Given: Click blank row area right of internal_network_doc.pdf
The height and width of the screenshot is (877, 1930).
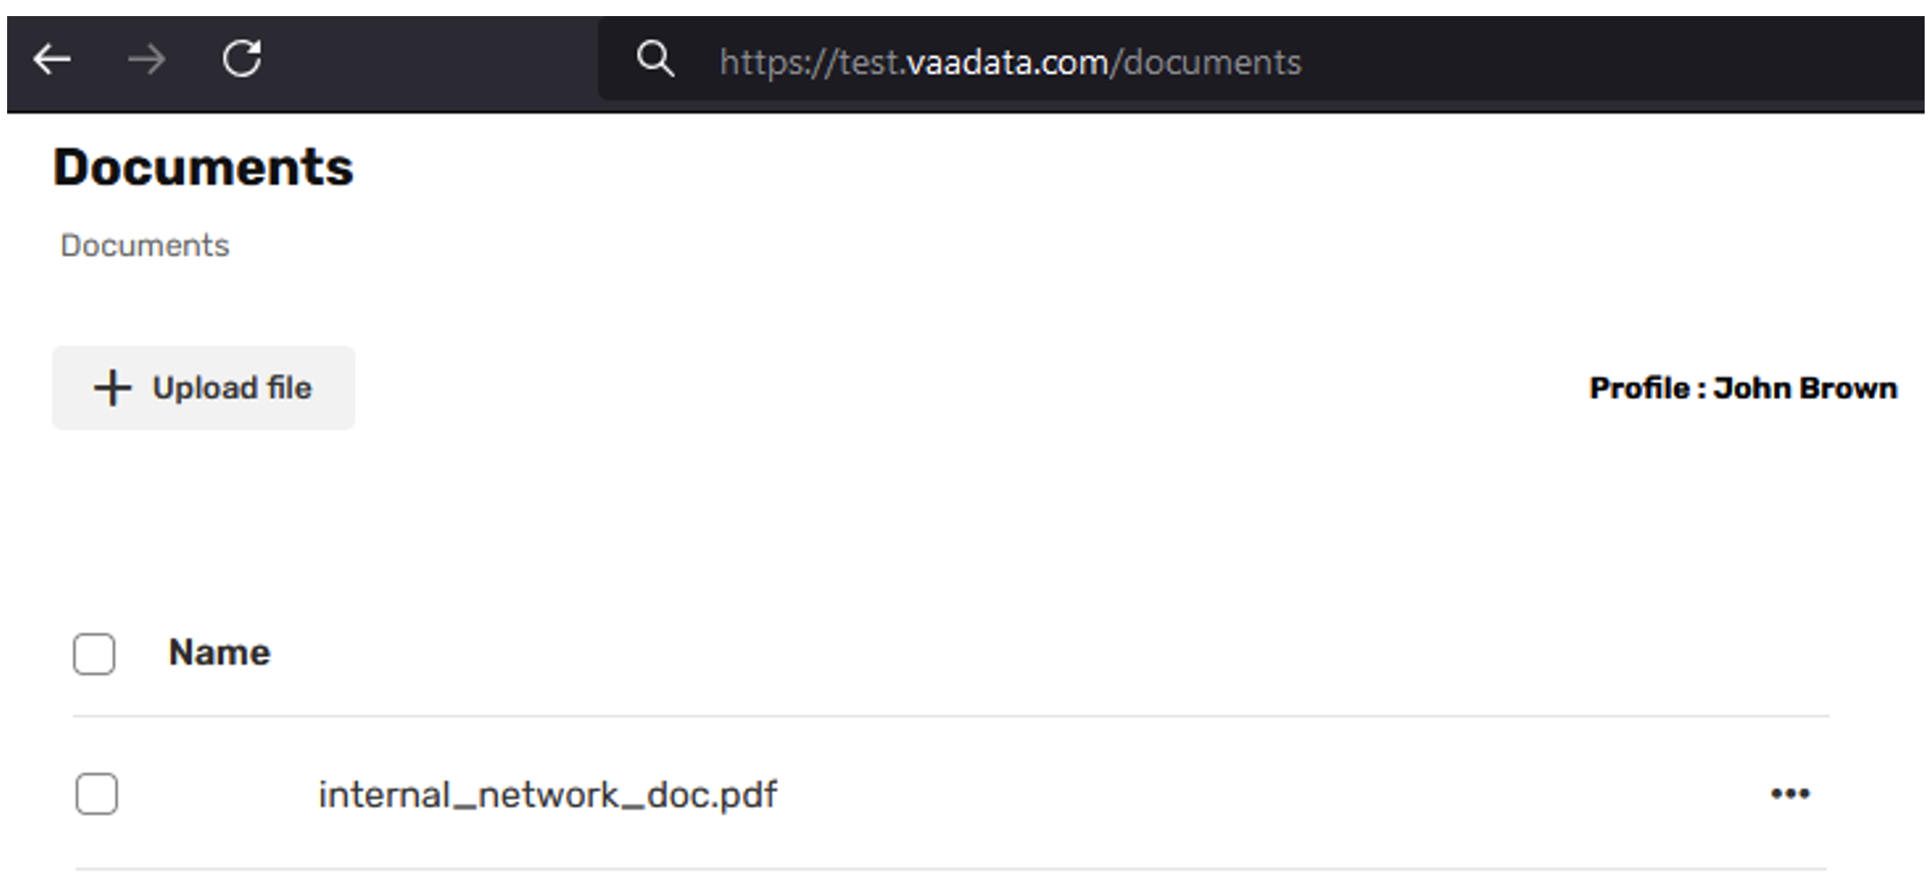Looking at the screenshot, I should [x=1253, y=795].
